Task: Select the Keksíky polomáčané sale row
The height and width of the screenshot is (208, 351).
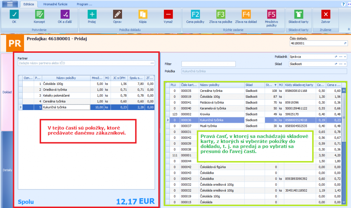Action: pyautogui.click(x=86, y=95)
